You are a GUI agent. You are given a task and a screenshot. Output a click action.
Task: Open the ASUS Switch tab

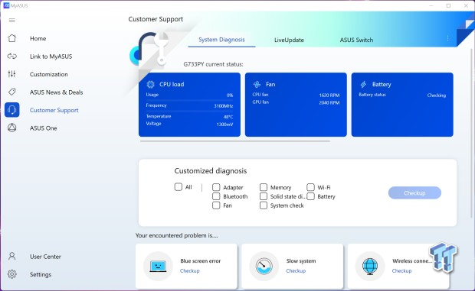click(356, 40)
